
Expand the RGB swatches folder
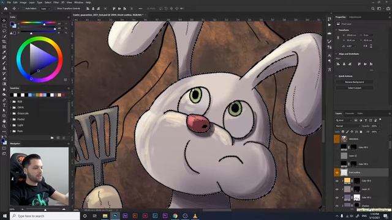pos(11,101)
